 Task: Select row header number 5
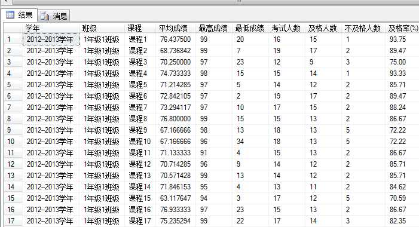13,85
